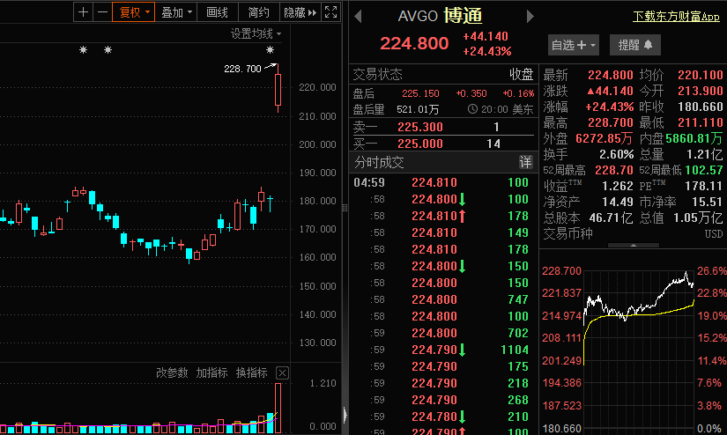Zoom out chart with minus button
The width and height of the screenshot is (727, 435).
pyautogui.click(x=102, y=12)
